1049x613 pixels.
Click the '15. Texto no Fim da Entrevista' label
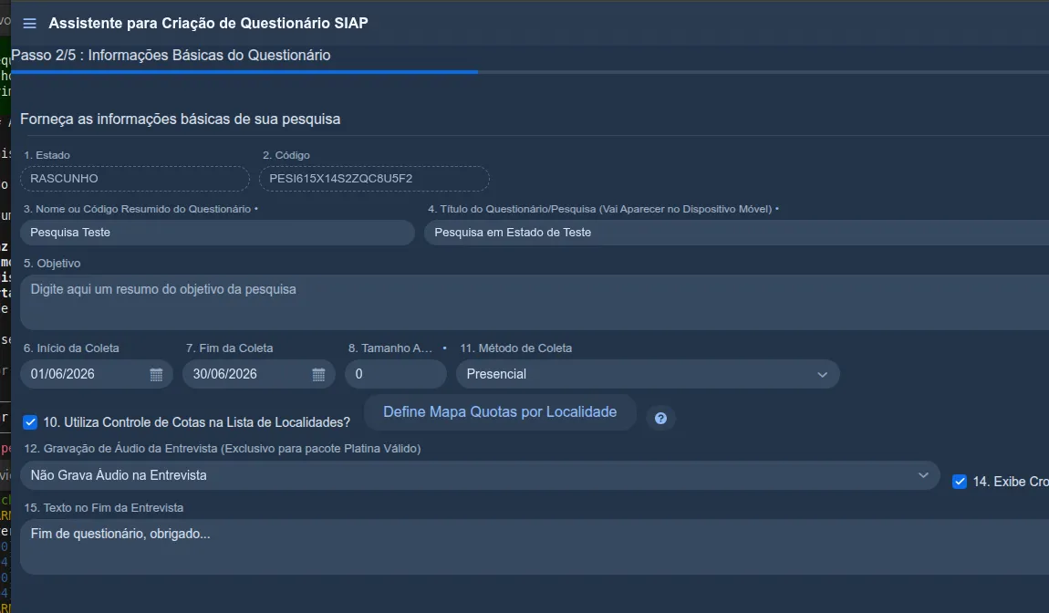click(x=104, y=508)
